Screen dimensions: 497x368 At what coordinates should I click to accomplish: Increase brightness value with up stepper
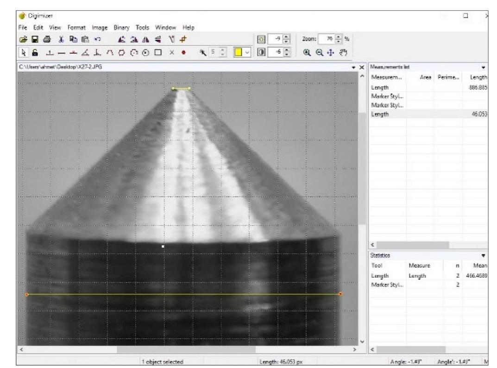coord(287,37)
